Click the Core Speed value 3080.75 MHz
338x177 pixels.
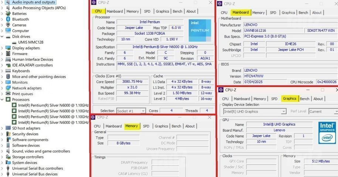tap(132, 81)
